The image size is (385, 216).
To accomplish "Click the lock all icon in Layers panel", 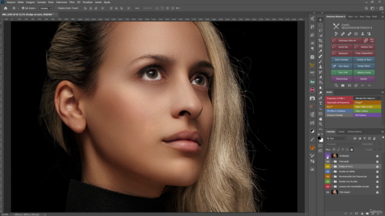I will point(351,149).
